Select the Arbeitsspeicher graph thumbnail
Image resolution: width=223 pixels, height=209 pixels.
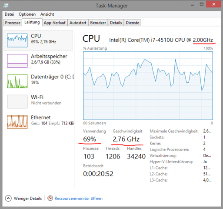[17, 61]
